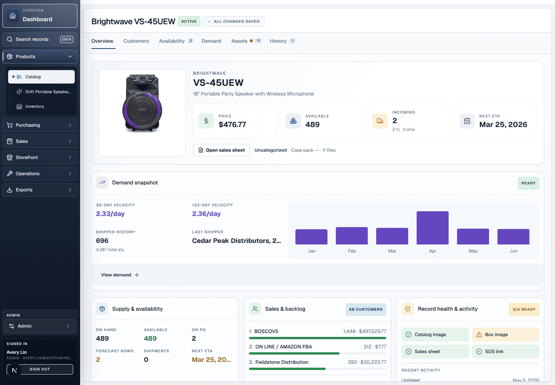The width and height of the screenshot is (555, 385).
Task: Click the Available boxes icon
Action: click(293, 121)
